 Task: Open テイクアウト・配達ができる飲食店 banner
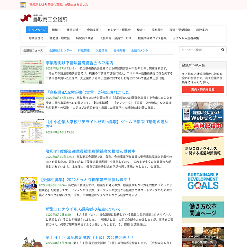click(x=203, y=237)
